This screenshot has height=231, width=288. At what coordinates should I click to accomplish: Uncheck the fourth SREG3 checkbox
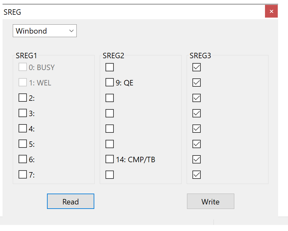click(x=197, y=113)
